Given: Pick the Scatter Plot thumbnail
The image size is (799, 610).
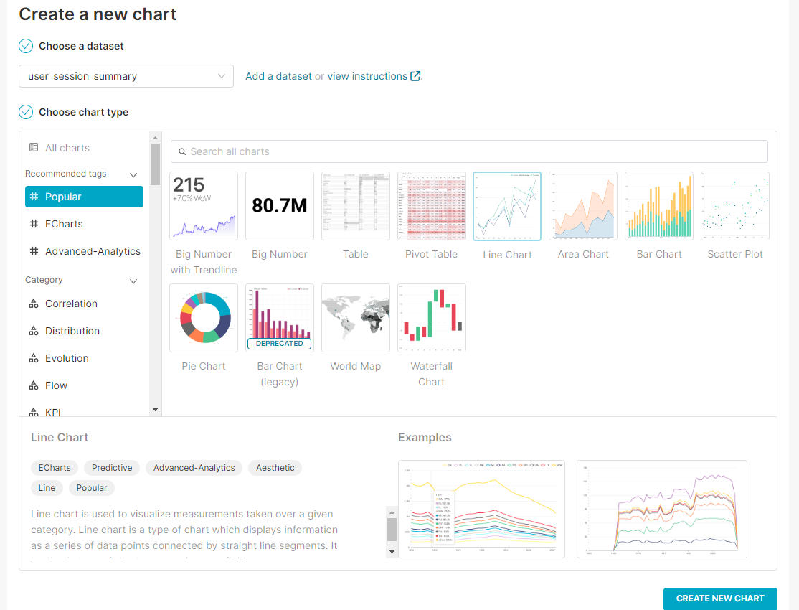Looking at the screenshot, I should [734, 206].
